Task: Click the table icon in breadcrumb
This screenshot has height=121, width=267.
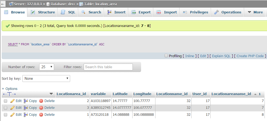Action: pyautogui.click(x=81, y=4)
